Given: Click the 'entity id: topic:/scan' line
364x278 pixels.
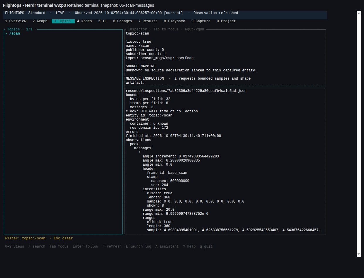Looking at the screenshot, I should 149,115.
